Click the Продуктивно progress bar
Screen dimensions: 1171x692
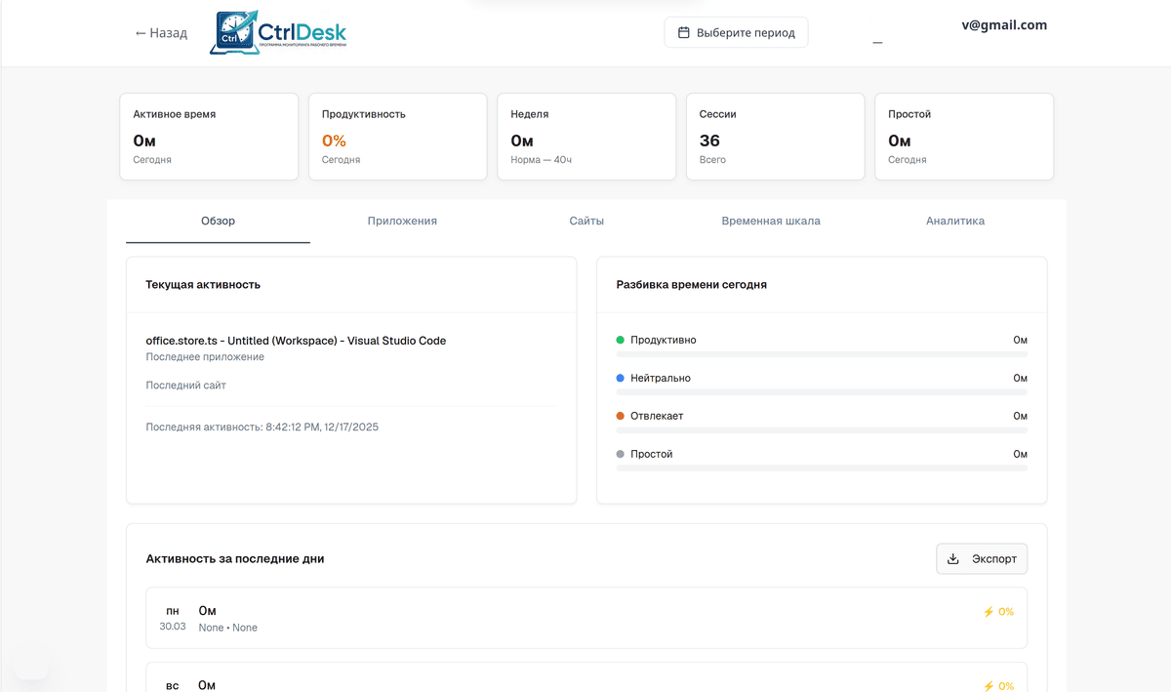pos(822,353)
